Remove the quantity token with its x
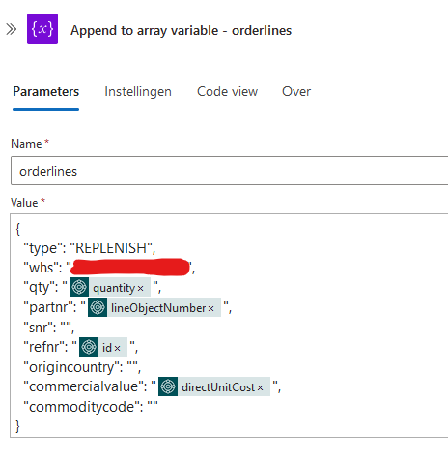This screenshot has width=448, height=458. pos(141,289)
